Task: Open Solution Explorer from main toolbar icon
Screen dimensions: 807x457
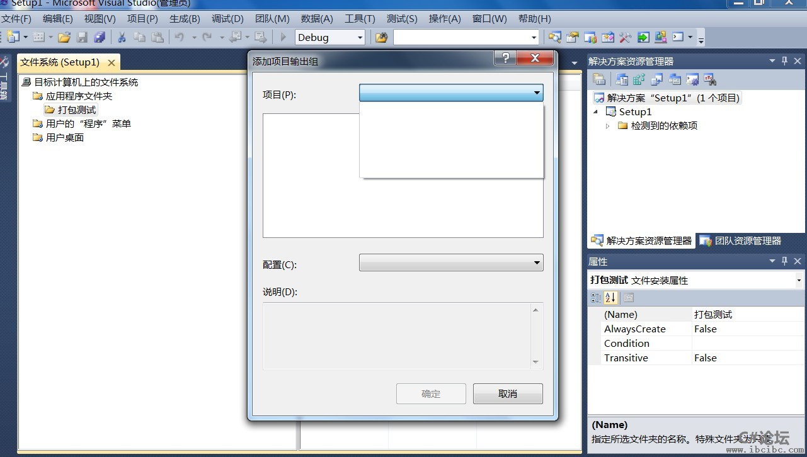Action: (x=554, y=37)
